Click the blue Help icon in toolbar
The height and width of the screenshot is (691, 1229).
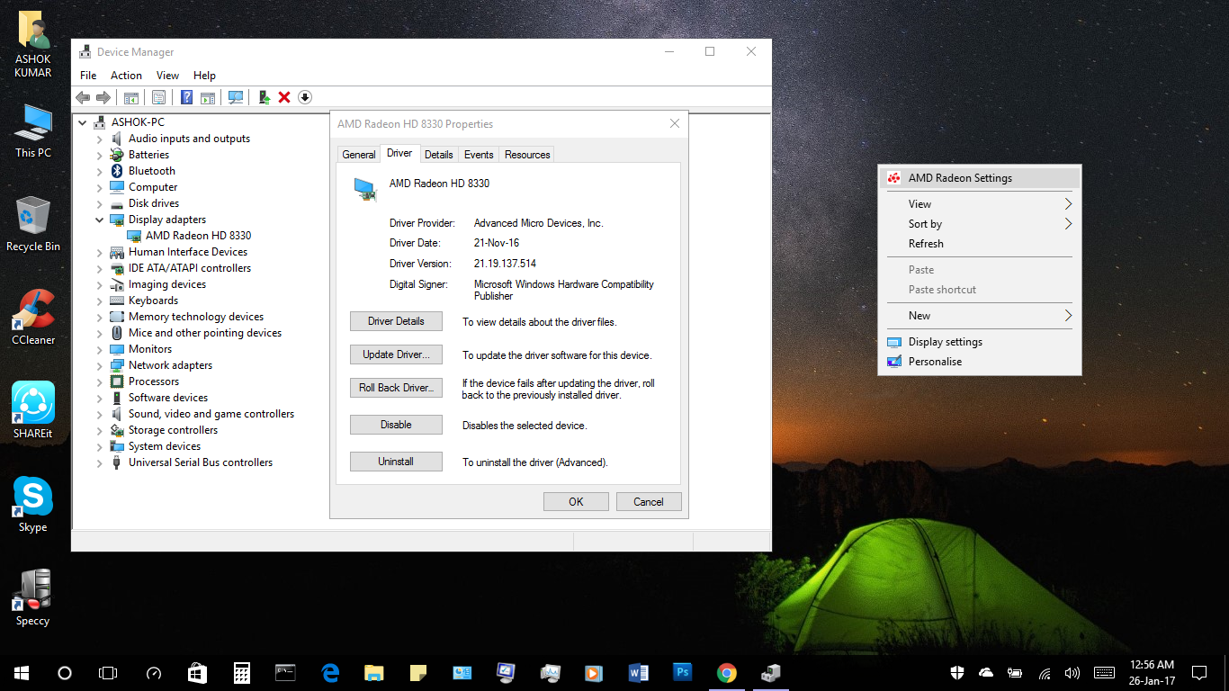(x=186, y=97)
